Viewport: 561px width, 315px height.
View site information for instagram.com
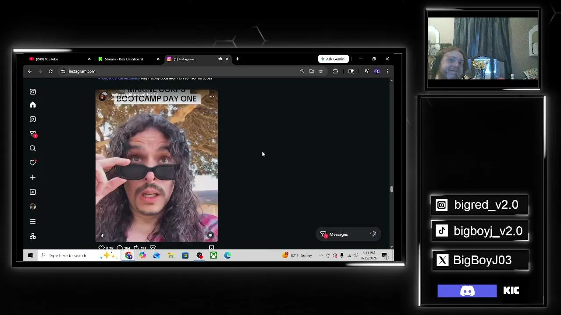(x=63, y=71)
